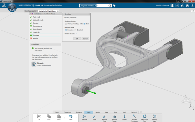Click the plus add icon in header
Viewport: 195px width, 122px height.
tap(177, 5)
